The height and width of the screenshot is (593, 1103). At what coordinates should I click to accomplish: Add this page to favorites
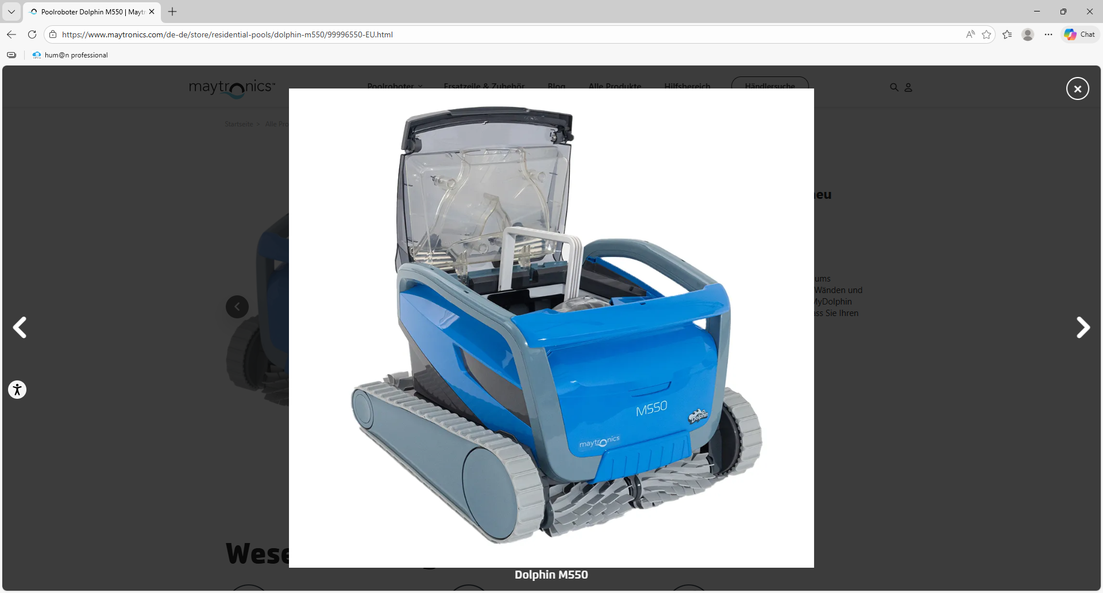(986, 34)
